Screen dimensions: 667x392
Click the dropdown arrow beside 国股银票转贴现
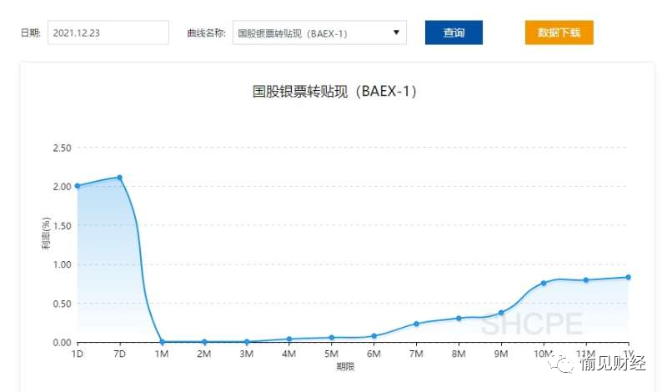395,33
